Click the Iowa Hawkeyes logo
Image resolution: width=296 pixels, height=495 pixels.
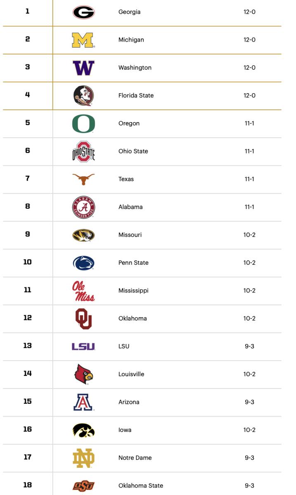click(83, 430)
